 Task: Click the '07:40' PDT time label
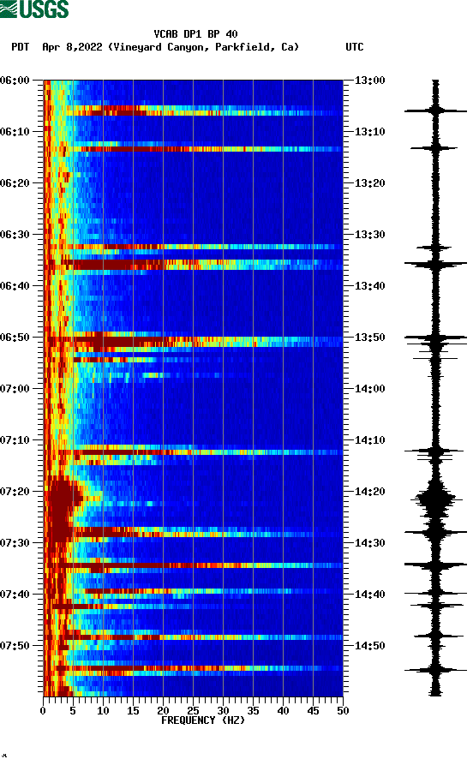pos(15,595)
